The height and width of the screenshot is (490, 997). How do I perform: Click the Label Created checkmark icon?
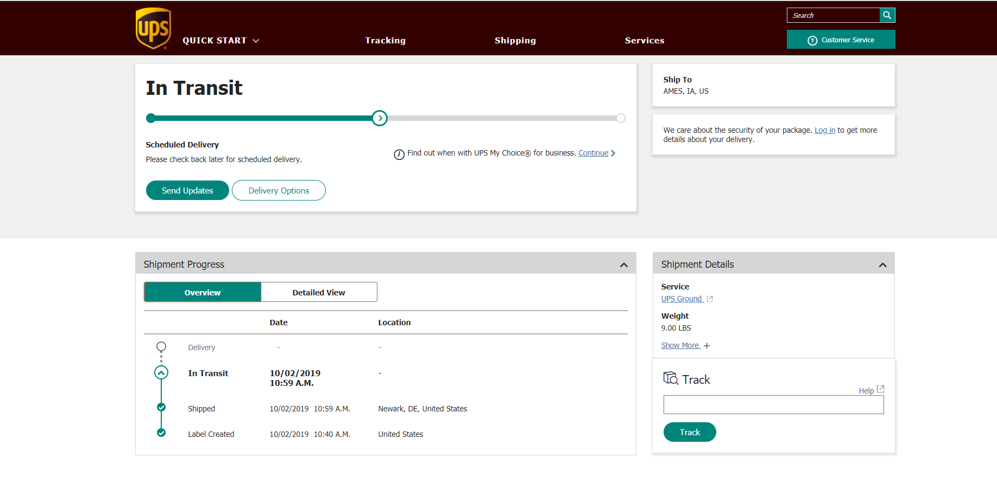161,433
